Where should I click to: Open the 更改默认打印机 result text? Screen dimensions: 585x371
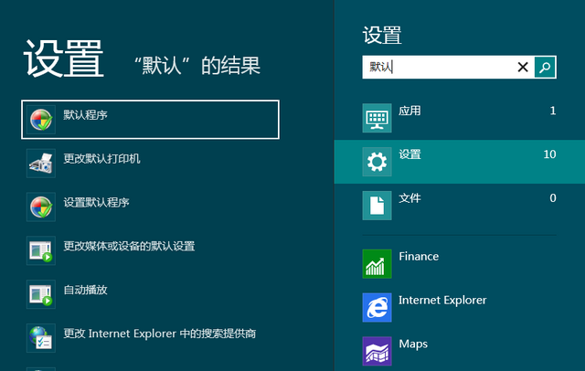[101, 158]
